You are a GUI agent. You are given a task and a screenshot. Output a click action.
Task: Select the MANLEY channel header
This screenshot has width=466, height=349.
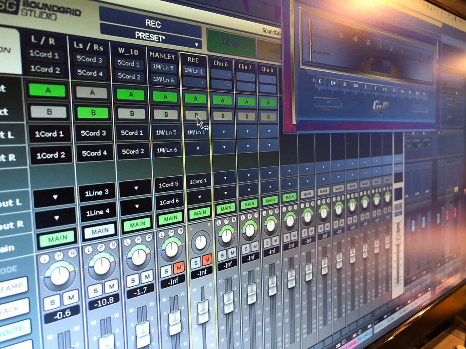pyautogui.click(x=162, y=56)
